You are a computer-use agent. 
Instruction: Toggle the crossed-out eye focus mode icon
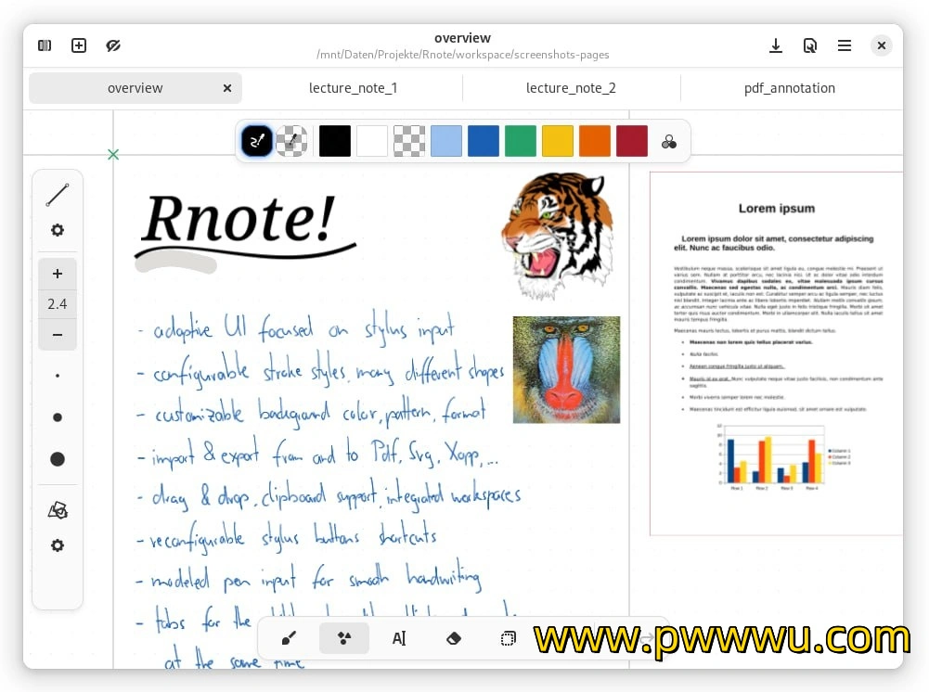pyautogui.click(x=113, y=45)
